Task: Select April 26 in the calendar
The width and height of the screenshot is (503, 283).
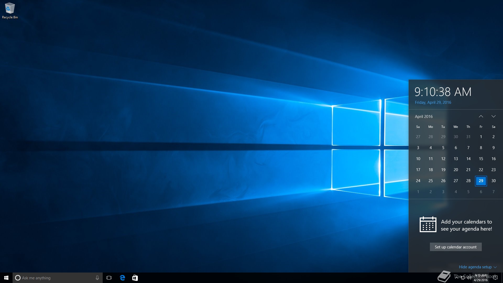Action: pos(443,181)
